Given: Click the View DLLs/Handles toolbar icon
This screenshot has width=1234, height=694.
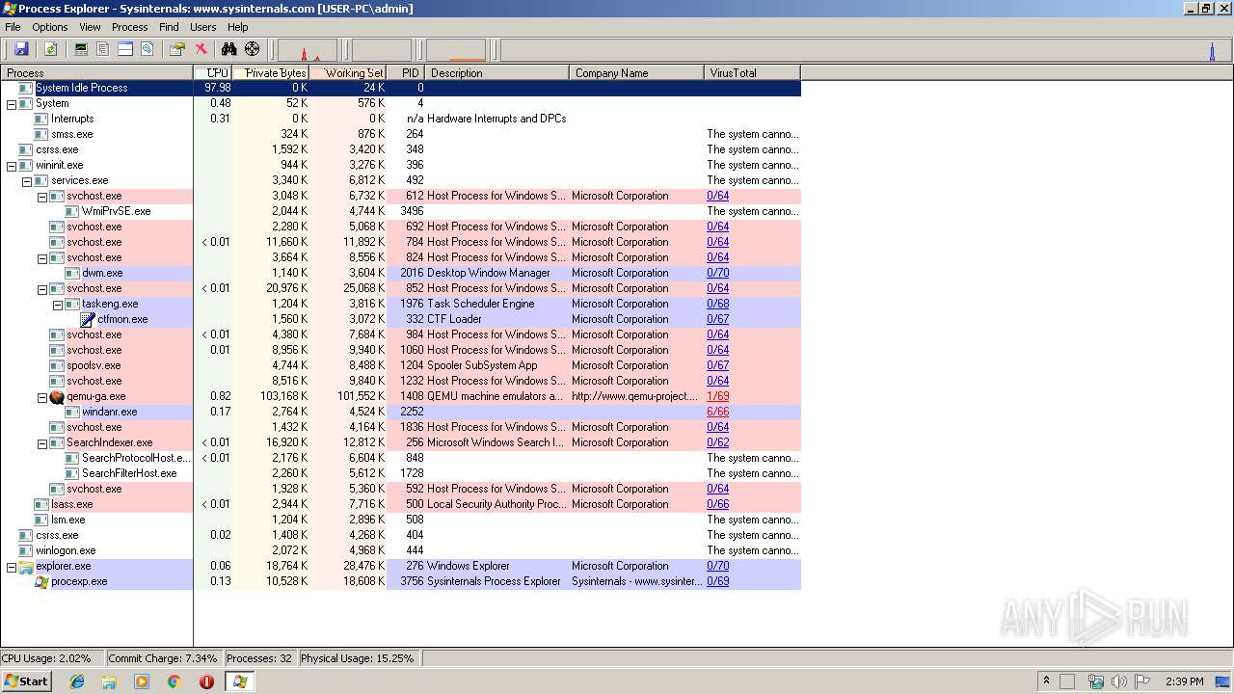Looking at the screenshot, I should (148, 49).
